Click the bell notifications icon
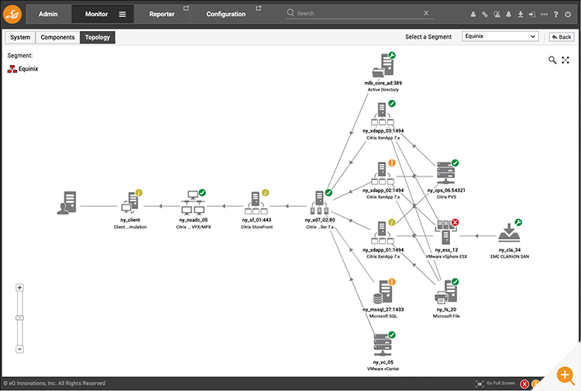 (x=509, y=14)
